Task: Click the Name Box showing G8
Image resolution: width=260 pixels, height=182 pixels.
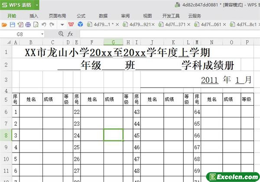Action: pyautogui.click(x=20, y=34)
